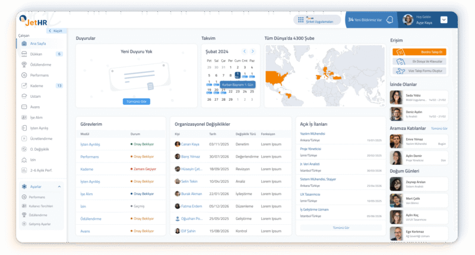The image size is (475, 255).
Task: Click Tümünü Gör beside Aramıza Katılanlar
Action: point(438,128)
